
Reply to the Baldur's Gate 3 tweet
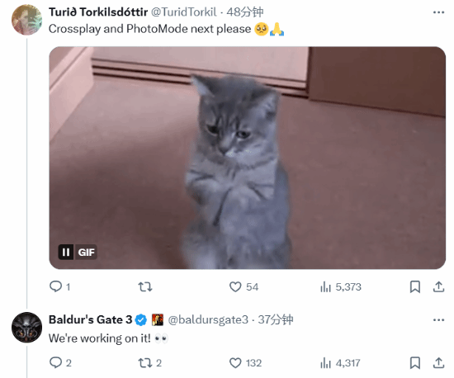click(60, 362)
